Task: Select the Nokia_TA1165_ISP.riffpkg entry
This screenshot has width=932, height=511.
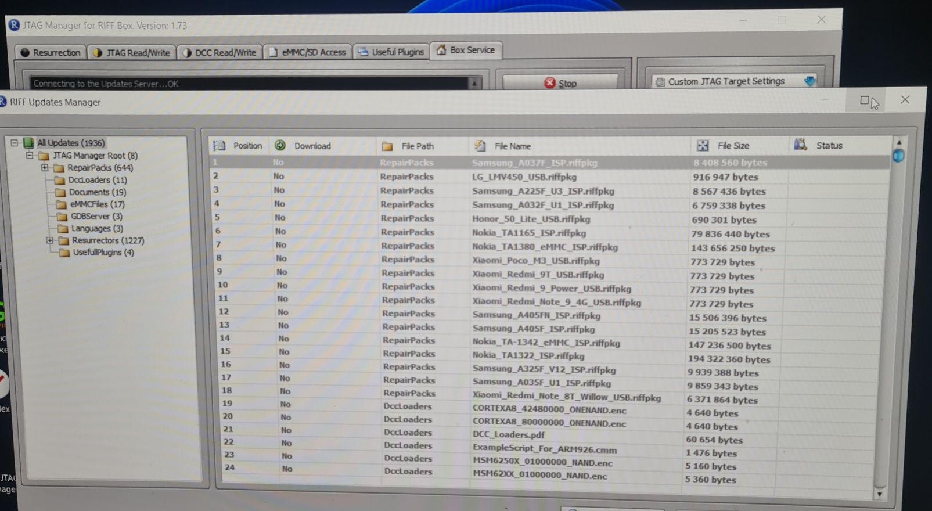Action: 529,233
